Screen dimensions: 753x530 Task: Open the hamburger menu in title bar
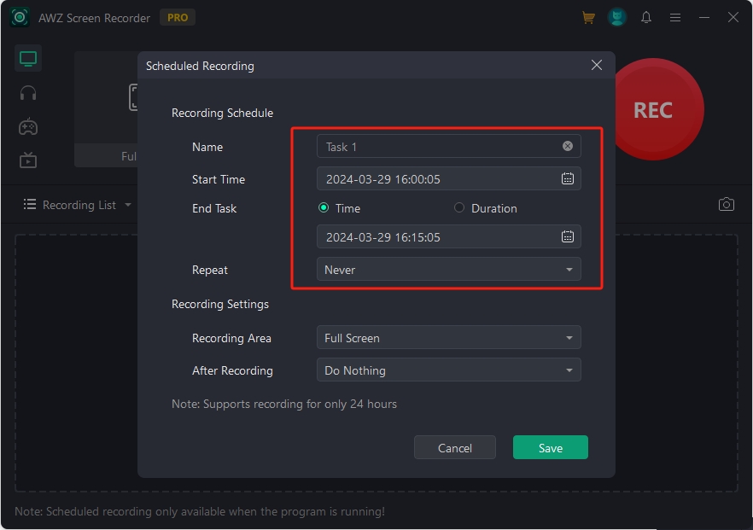pyautogui.click(x=675, y=18)
